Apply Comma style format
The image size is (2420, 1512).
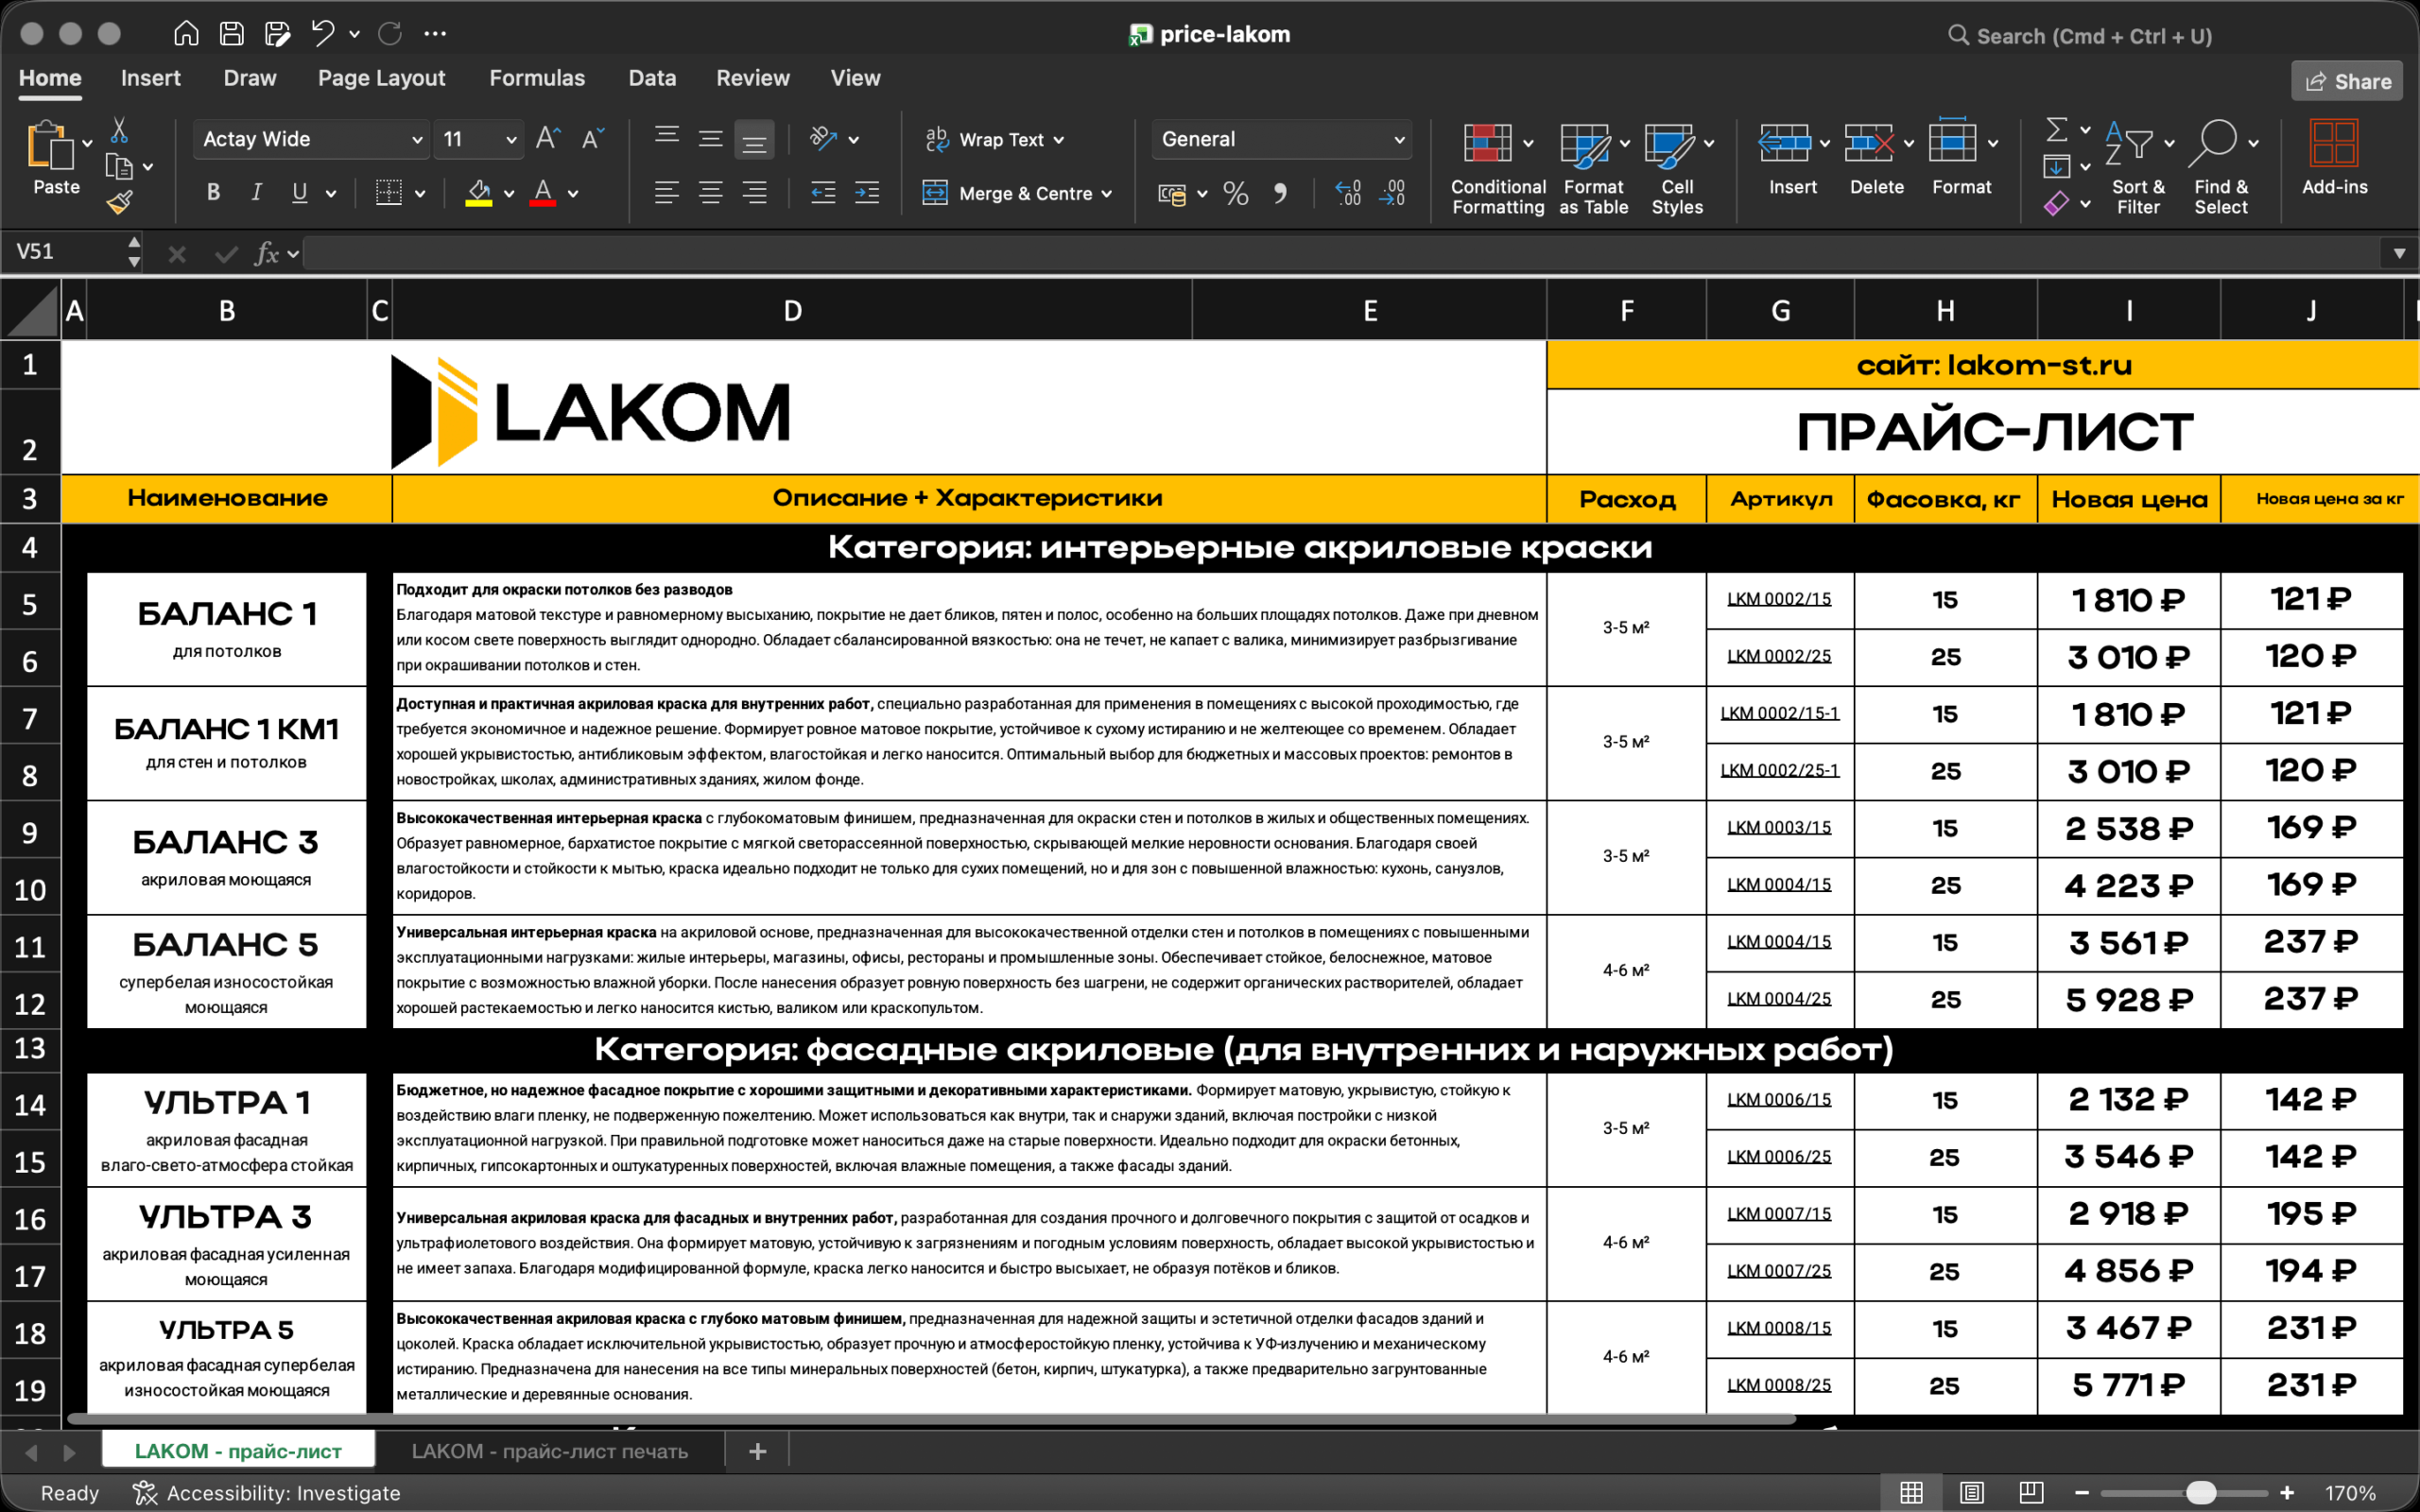coord(1280,194)
